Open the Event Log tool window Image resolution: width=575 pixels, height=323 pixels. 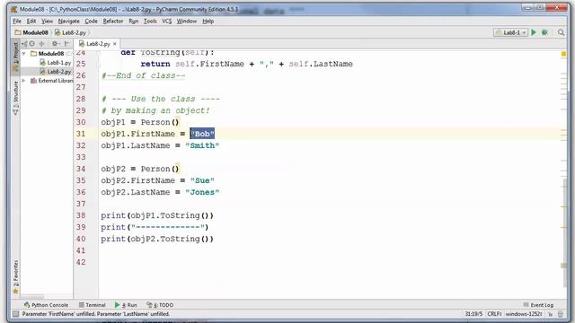point(538,305)
